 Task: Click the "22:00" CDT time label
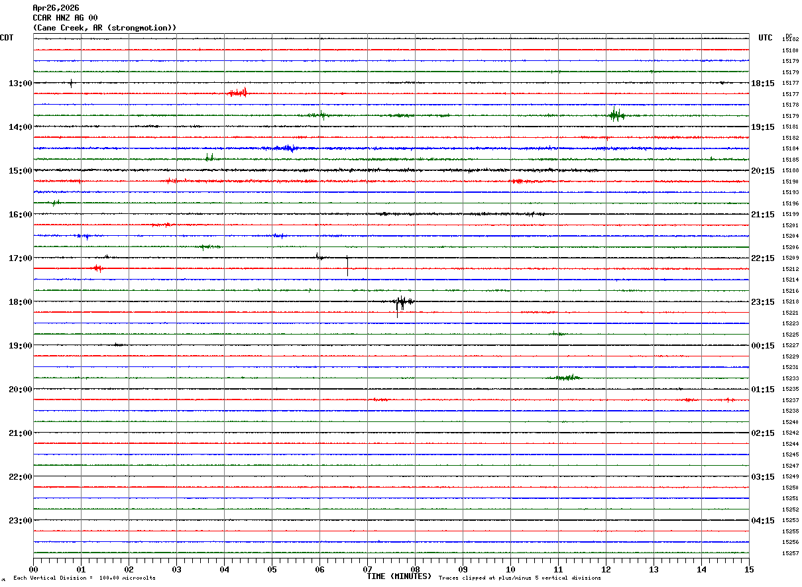21,477
